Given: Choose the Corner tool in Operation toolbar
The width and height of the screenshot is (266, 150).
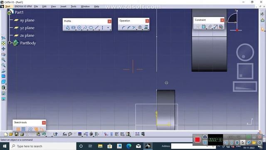Looking at the screenshot, I should pyautogui.click(x=123, y=27).
